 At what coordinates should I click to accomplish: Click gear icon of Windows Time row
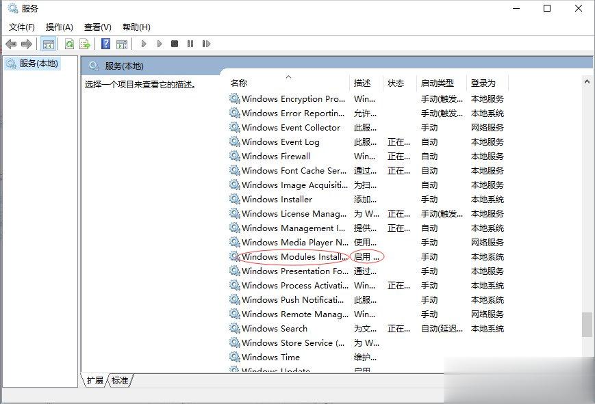[235, 357]
